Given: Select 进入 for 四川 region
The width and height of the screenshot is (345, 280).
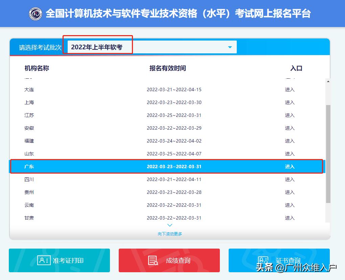Looking at the screenshot, I should click(x=290, y=179).
